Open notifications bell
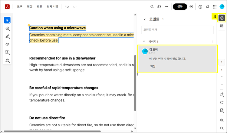Viewport: 227px width, 133px height. 208,7
